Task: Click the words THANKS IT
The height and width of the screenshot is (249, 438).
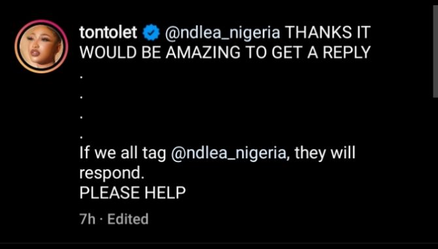Action: point(327,33)
